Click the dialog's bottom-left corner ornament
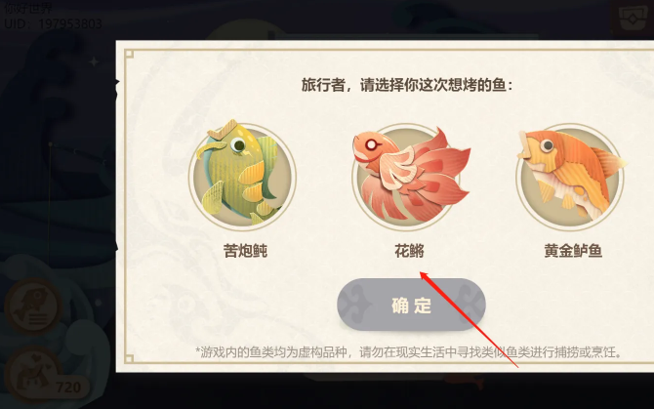This screenshot has width=654, height=409. 129,358
